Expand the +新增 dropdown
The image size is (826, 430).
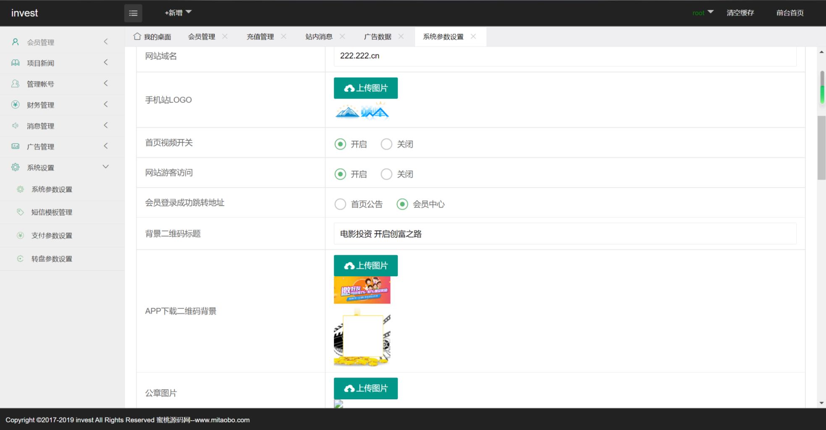pyautogui.click(x=177, y=13)
